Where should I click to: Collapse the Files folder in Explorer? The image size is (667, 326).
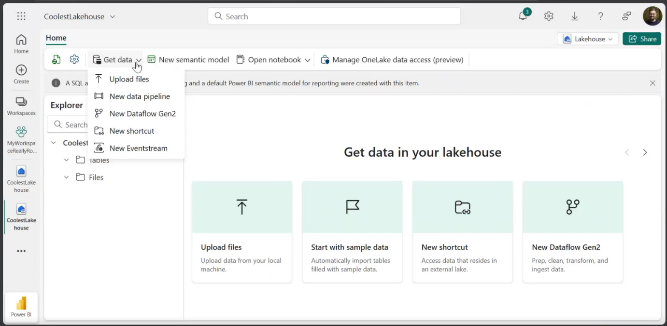pos(67,177)
